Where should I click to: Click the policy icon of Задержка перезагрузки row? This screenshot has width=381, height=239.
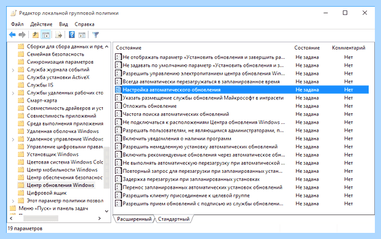click(x=118, y=179)
